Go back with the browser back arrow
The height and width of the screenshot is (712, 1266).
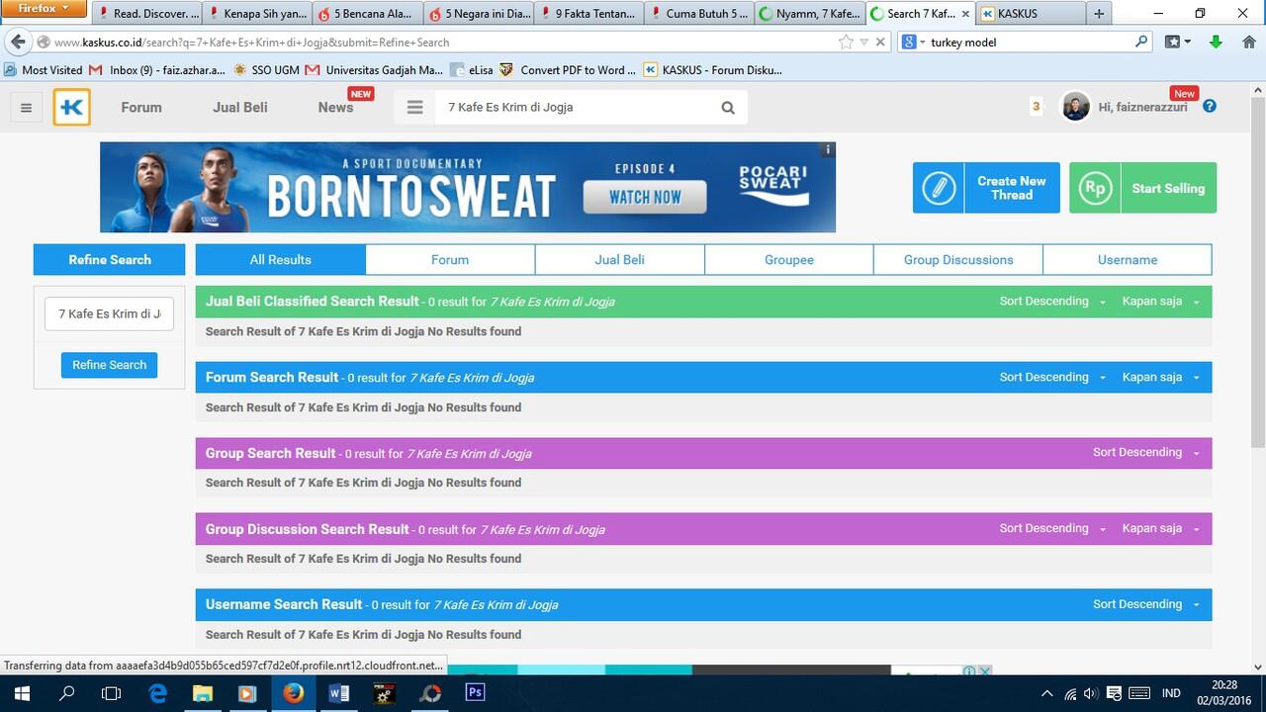click(17, 42)
